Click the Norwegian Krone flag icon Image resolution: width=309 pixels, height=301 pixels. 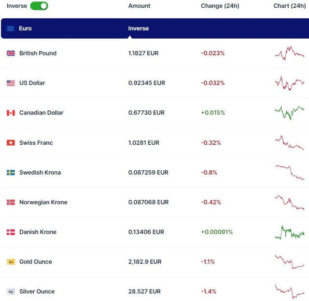click(x=11, y=202)
